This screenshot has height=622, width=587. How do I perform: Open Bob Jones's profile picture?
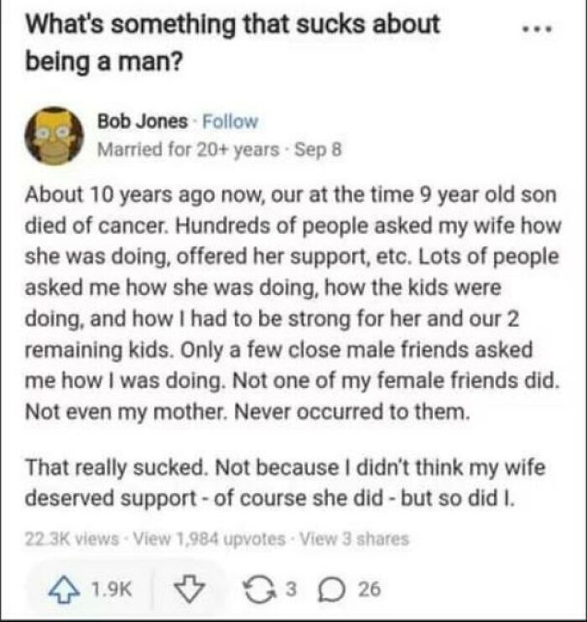[55, 135]
